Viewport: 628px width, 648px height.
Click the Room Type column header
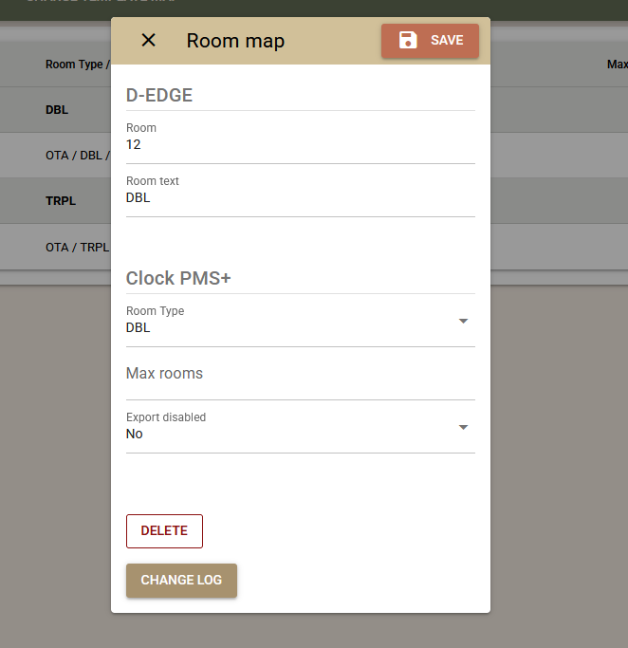(77, 65)
